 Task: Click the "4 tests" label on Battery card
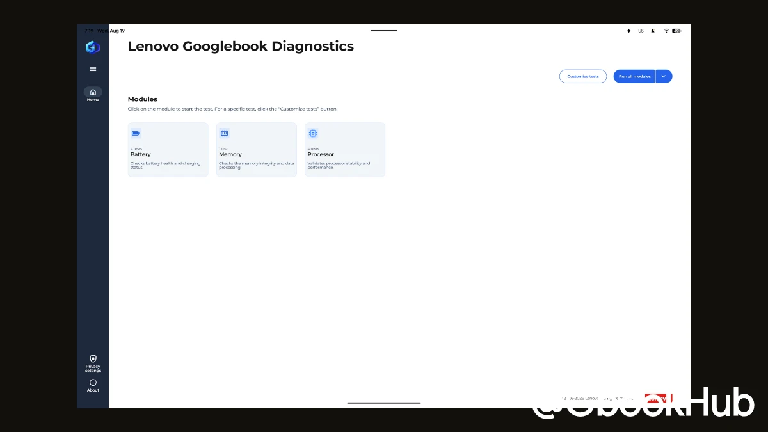136,148
